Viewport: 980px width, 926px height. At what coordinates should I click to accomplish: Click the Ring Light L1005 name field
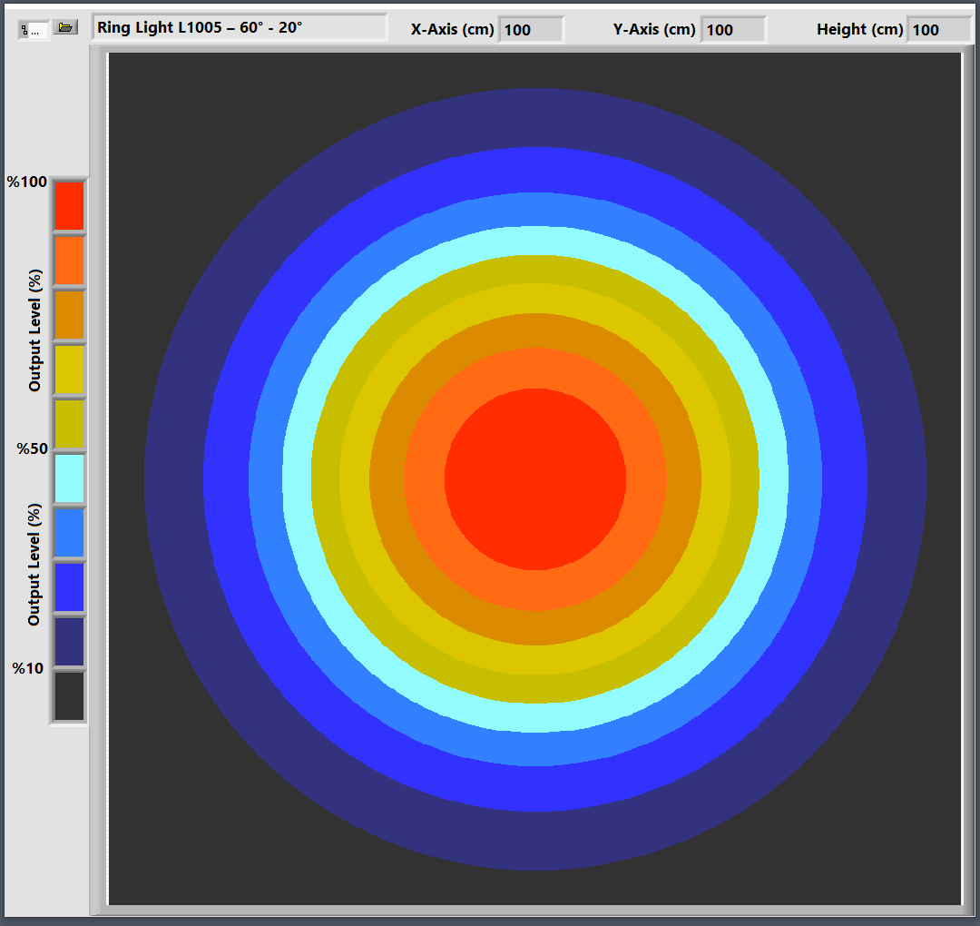(240, 27)
